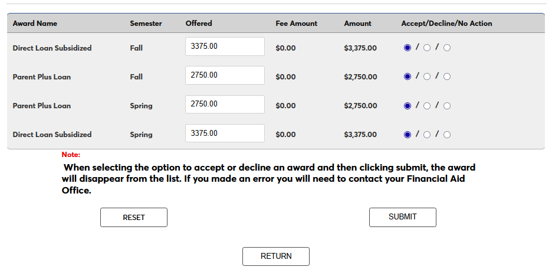Click the Fall Direct Loan Subsidized offered amount field
The width and height of the screenshot is (552, 270).
(x=225, y=46)
